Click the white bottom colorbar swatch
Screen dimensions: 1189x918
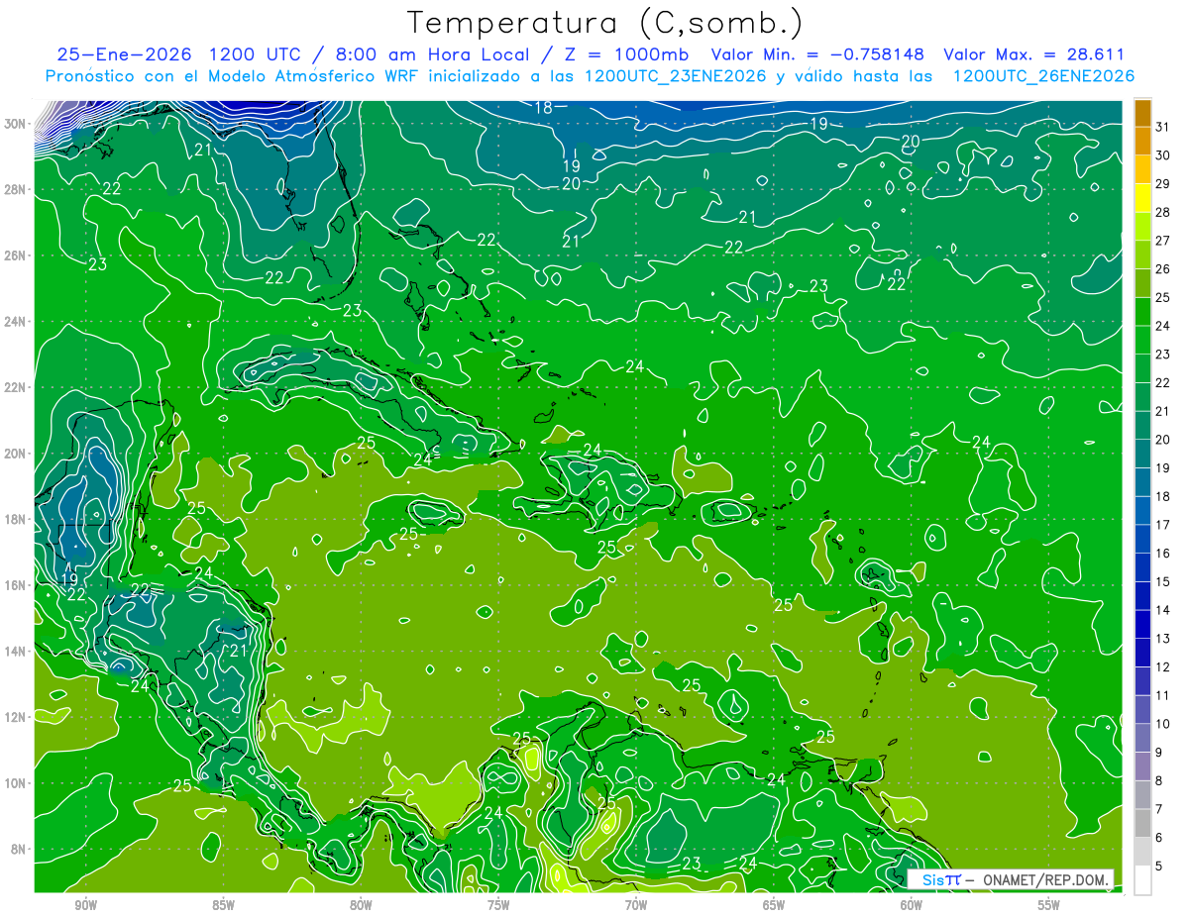click(x=1142, y=880)
